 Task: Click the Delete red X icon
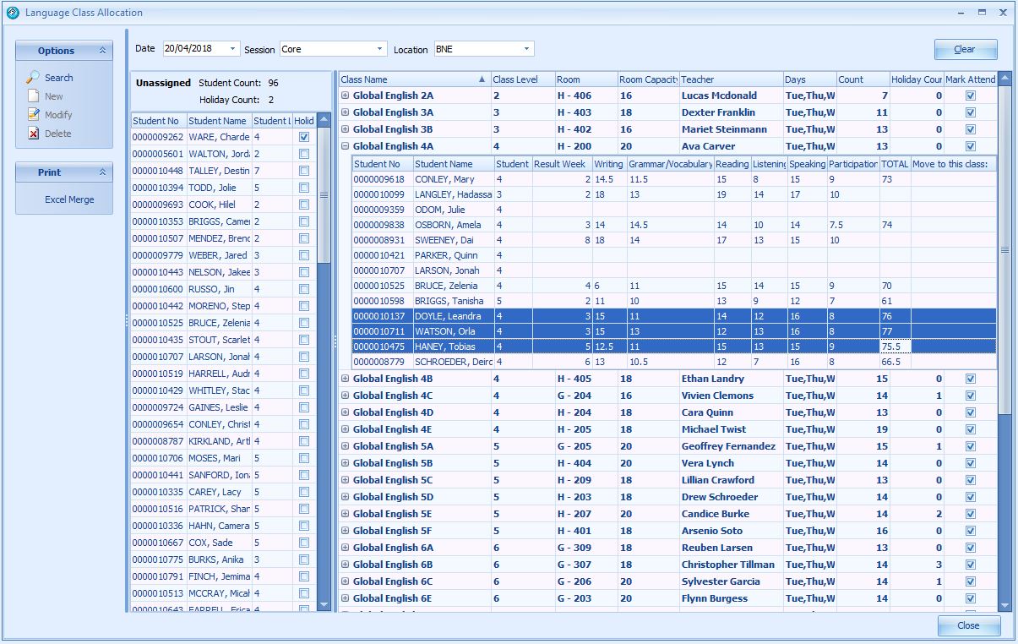(33, 134)
